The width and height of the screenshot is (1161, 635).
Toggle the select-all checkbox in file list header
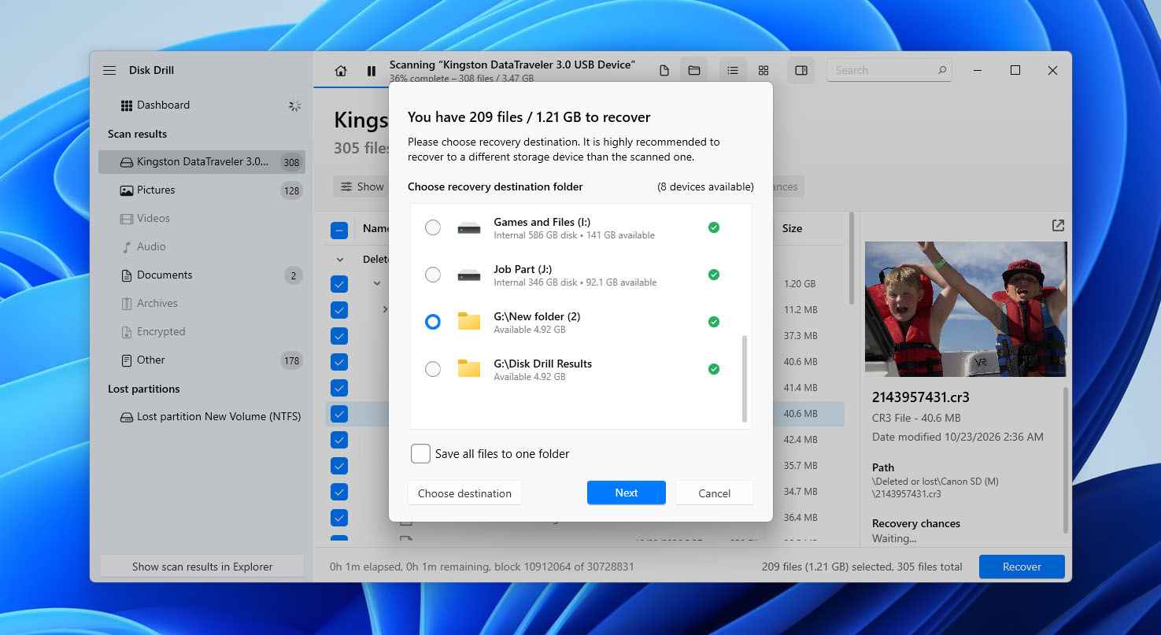point(339,231)
